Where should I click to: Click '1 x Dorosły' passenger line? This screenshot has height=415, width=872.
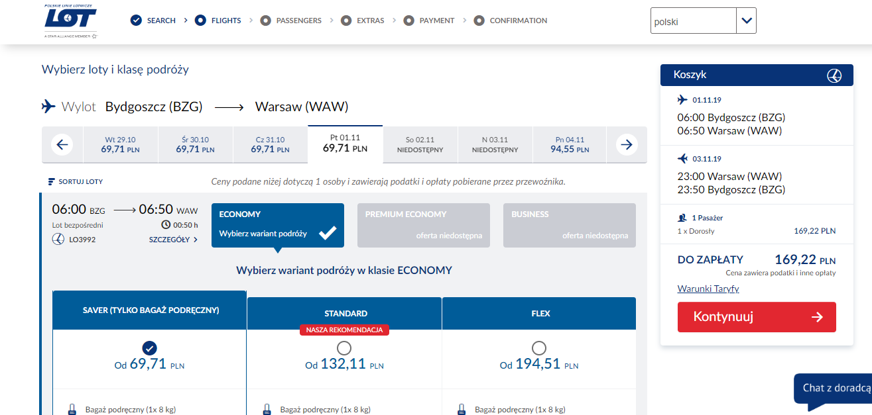pos(696,231)
